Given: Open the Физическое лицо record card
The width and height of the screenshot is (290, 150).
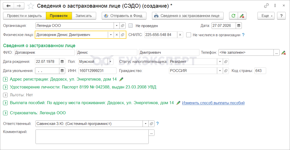Looking at the screenshot, I should point(123,35).
